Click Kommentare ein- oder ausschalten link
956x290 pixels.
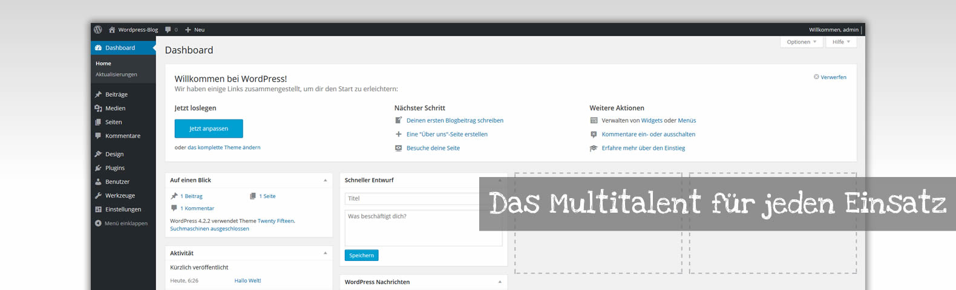coord(649,134)
